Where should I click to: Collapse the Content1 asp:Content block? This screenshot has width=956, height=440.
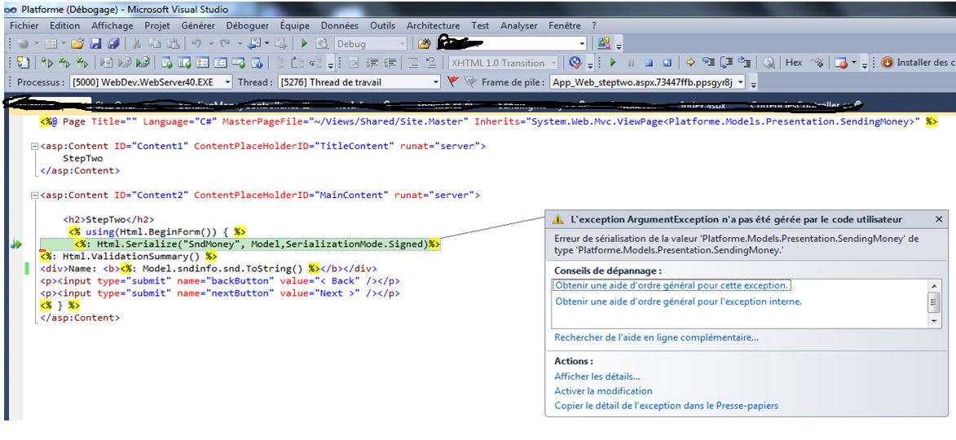[x=33, y=147]
